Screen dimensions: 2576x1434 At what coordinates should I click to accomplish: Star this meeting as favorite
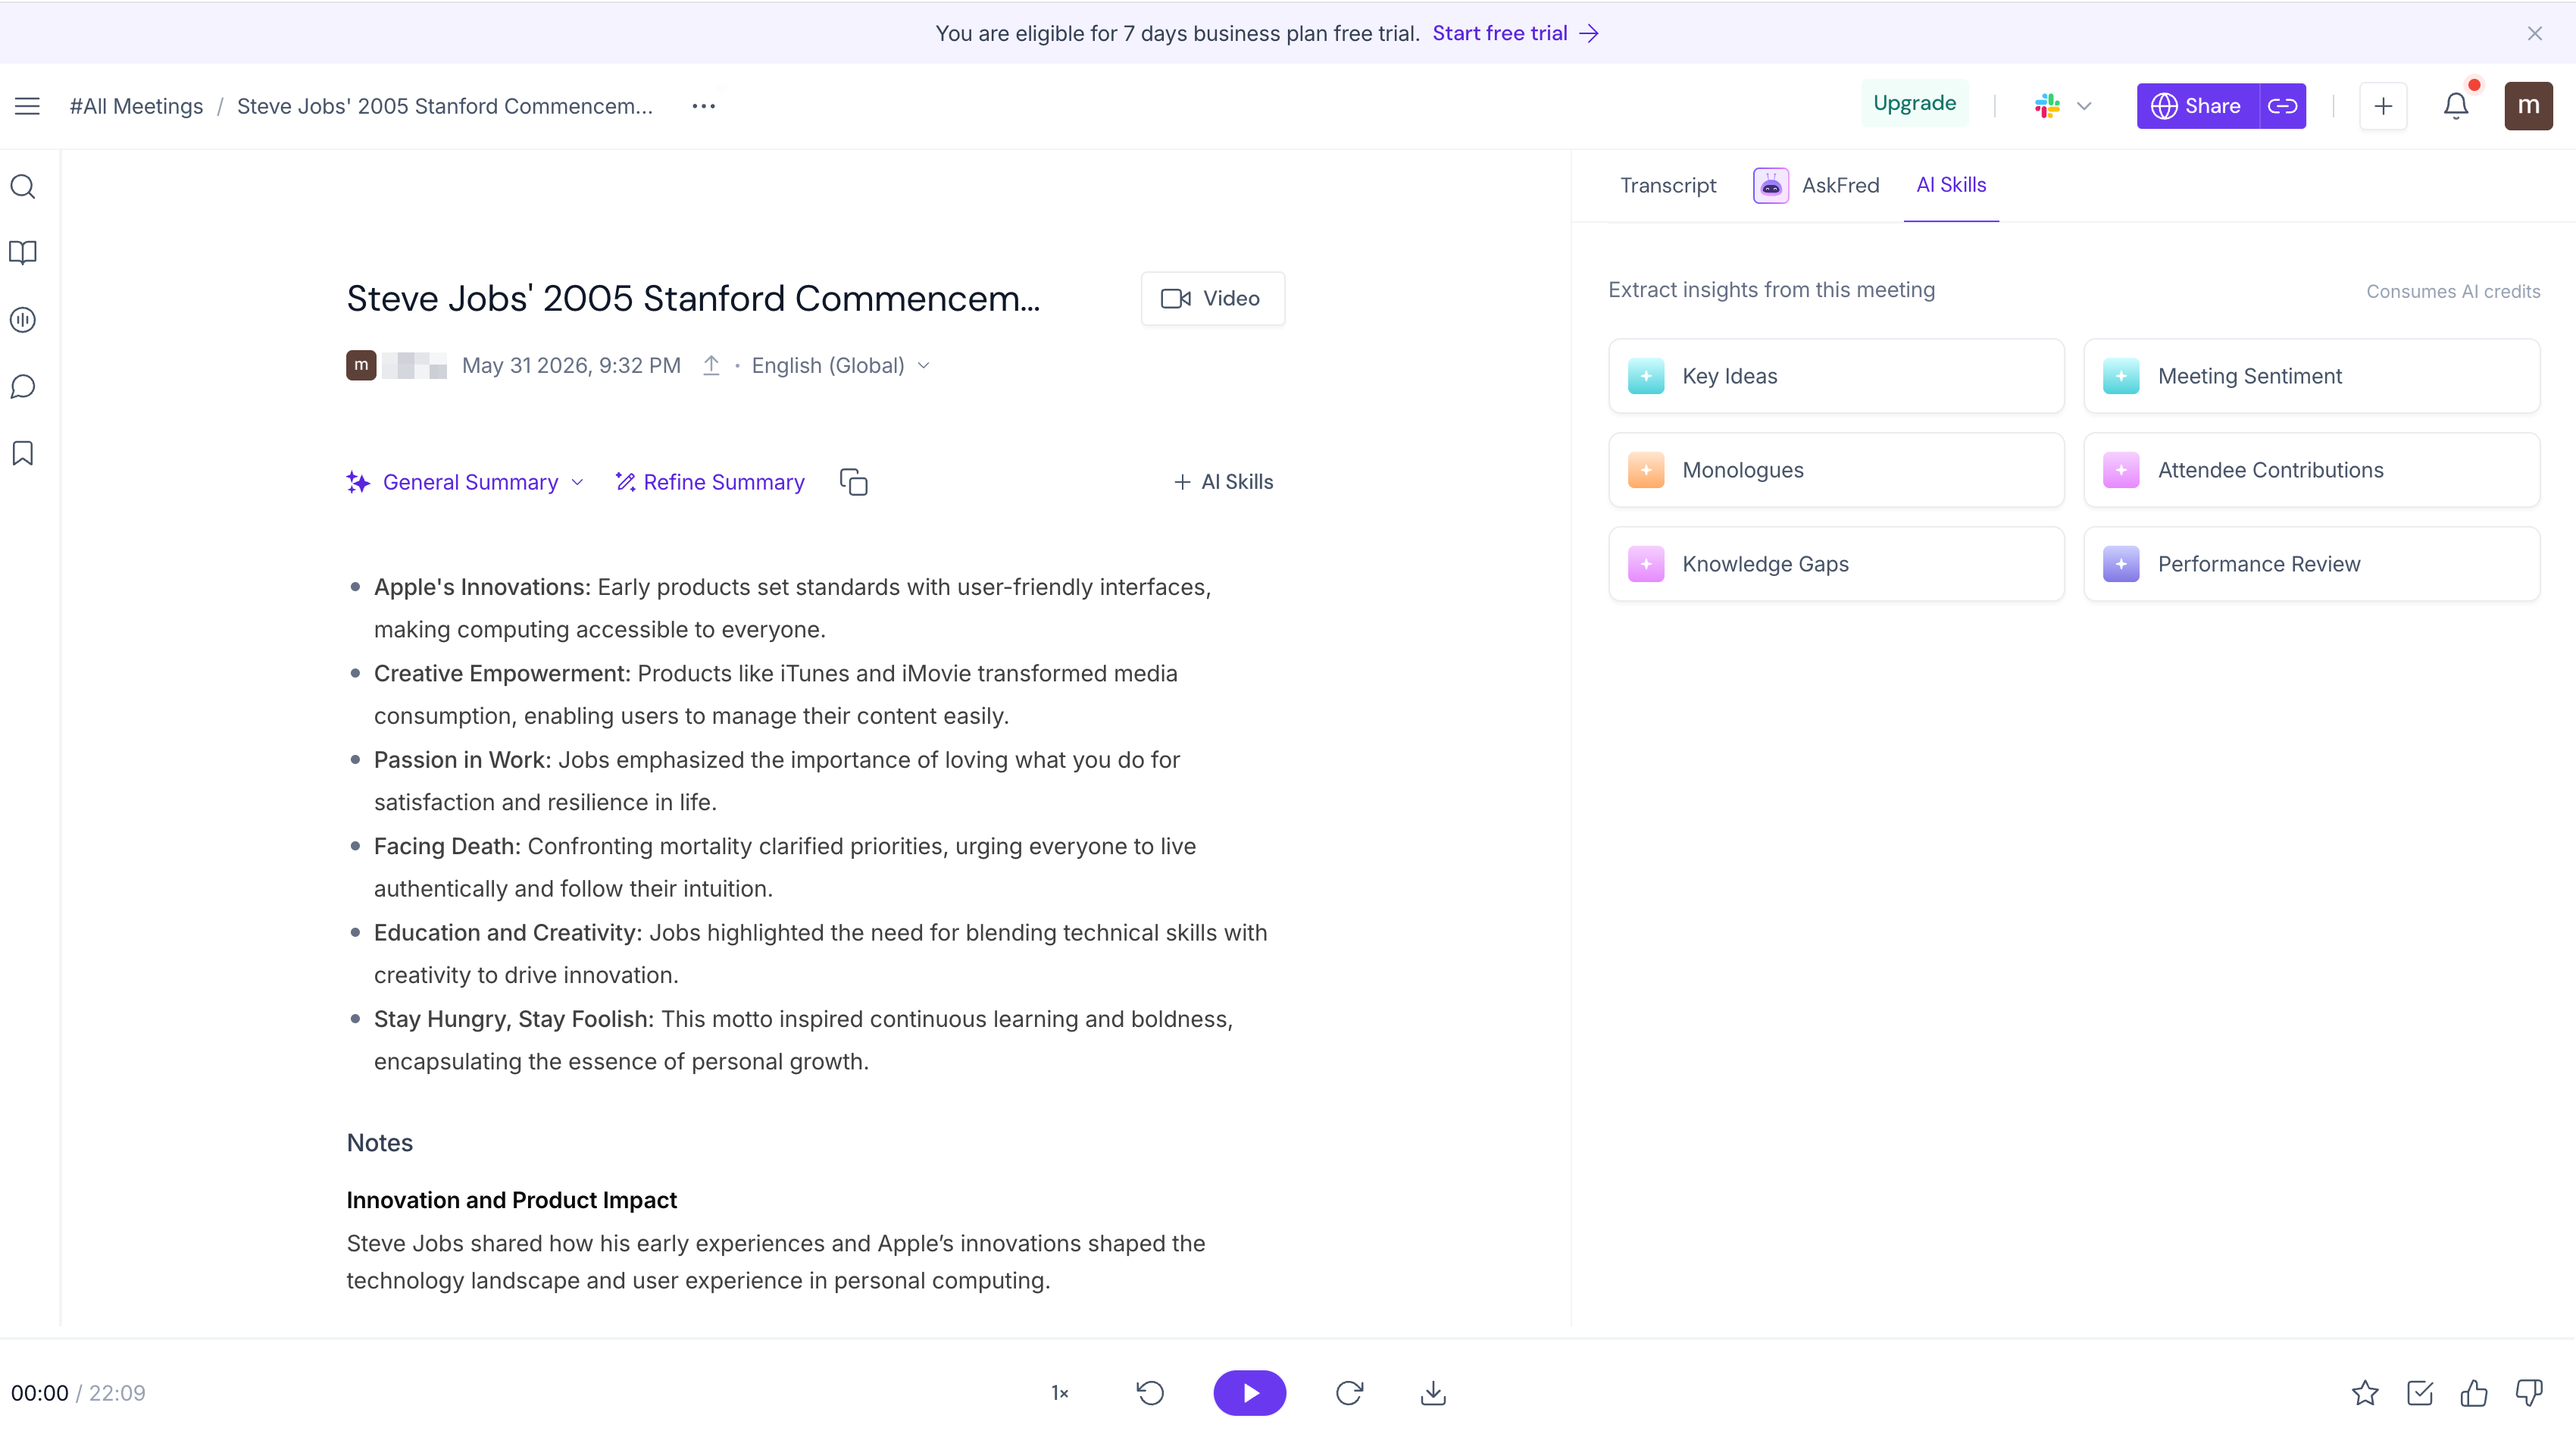(x=2365, y=1393)
